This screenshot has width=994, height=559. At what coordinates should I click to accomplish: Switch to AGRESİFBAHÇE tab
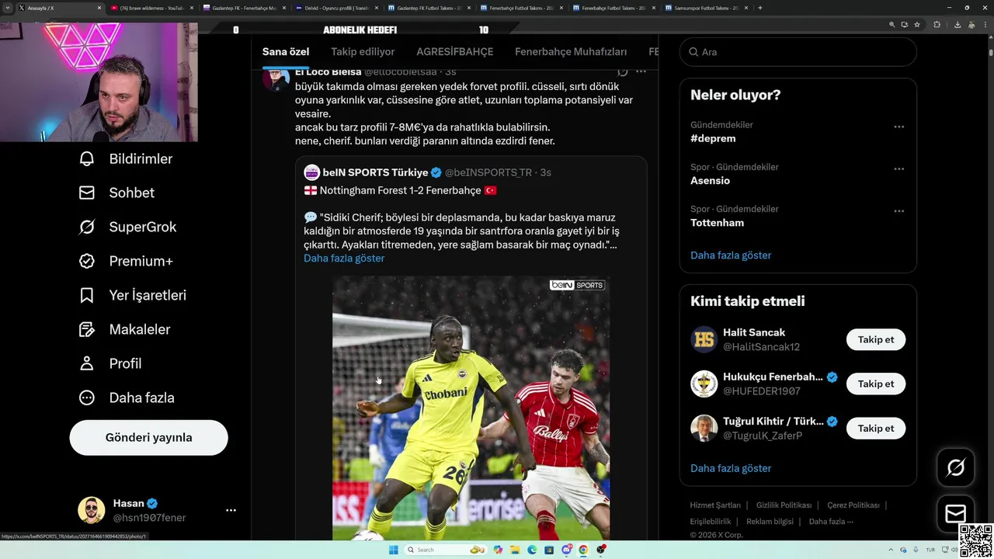[455, 52]
